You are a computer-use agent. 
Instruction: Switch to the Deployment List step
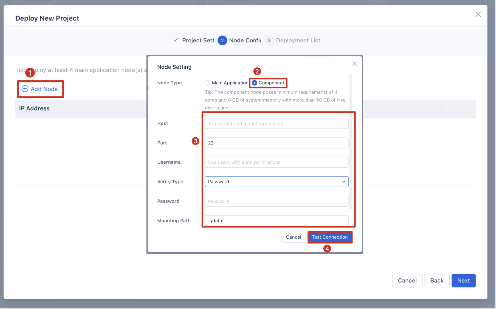coord(298,40)
